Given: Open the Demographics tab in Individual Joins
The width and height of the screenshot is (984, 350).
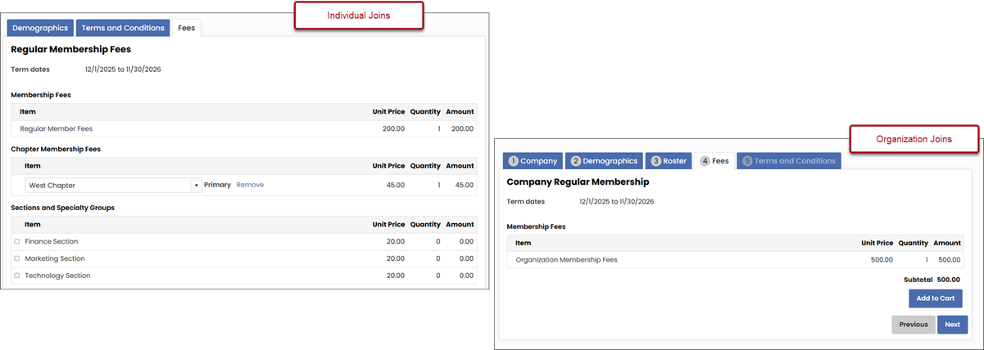Looking at the screenshot, I should (x=40, y=28).
